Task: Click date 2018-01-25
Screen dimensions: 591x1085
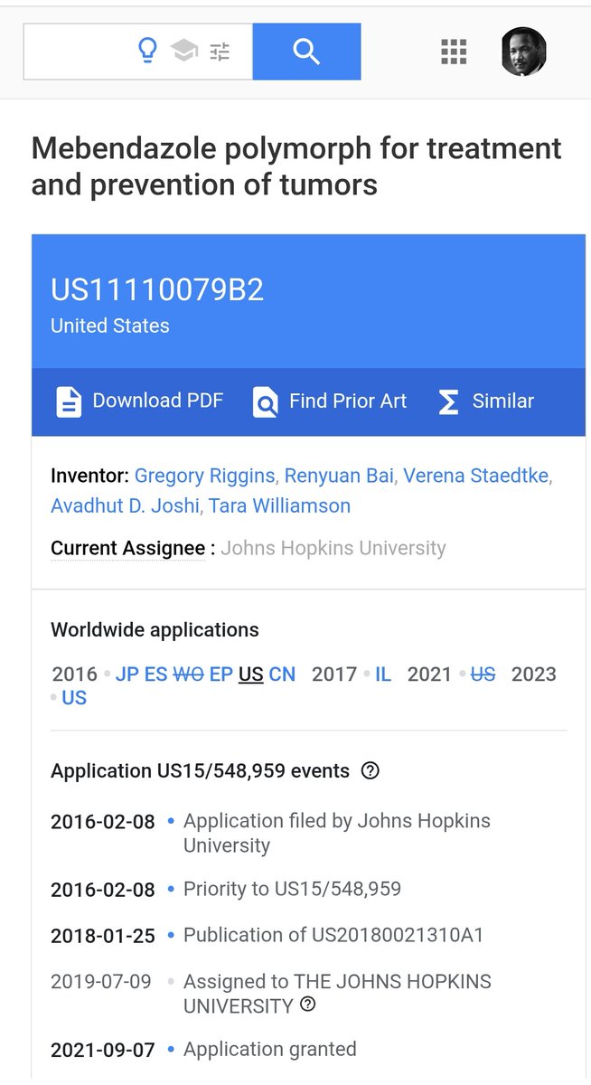Action: point(103,936)
